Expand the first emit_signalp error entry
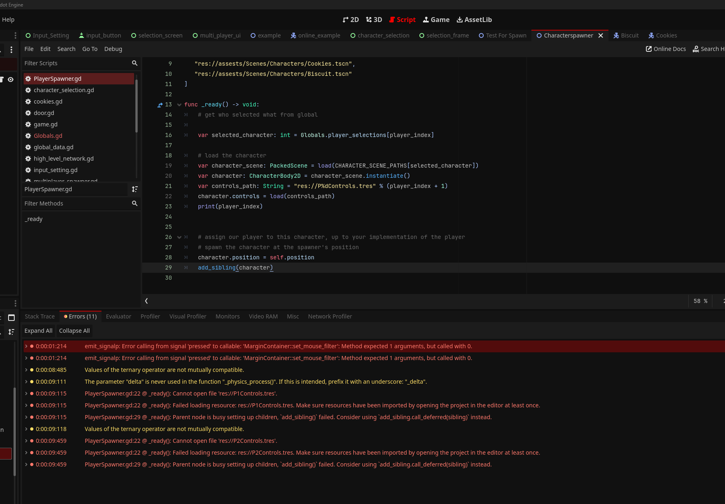The width and height of the screenshot is (725, 504). point(26,346)
